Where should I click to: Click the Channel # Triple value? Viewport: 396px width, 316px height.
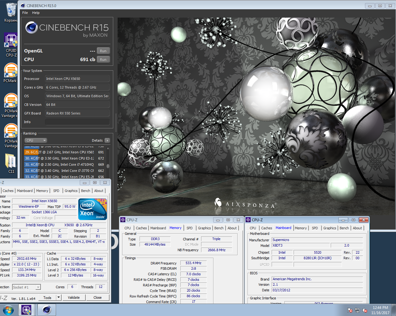point(216,239)
